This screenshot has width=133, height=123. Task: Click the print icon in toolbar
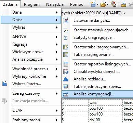123,4
